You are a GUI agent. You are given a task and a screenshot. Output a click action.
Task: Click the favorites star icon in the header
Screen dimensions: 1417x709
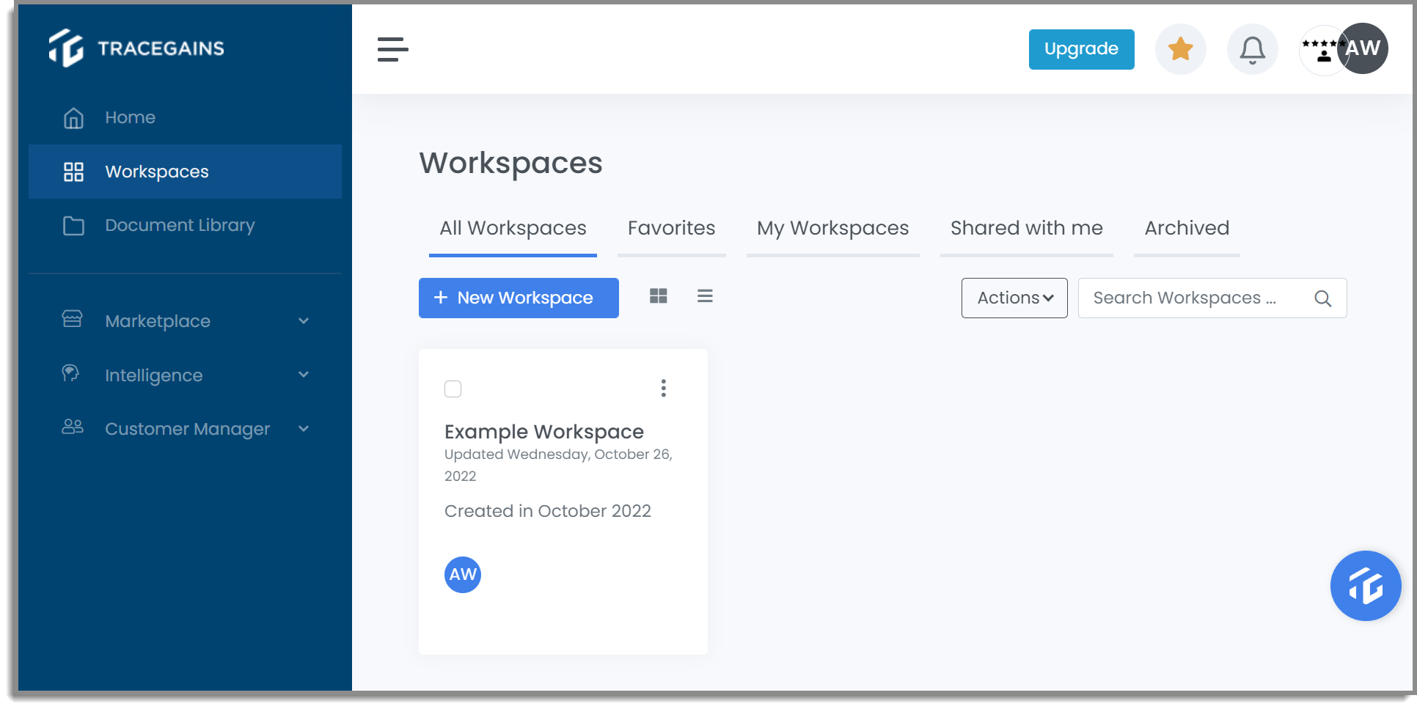click(1180, 48)
